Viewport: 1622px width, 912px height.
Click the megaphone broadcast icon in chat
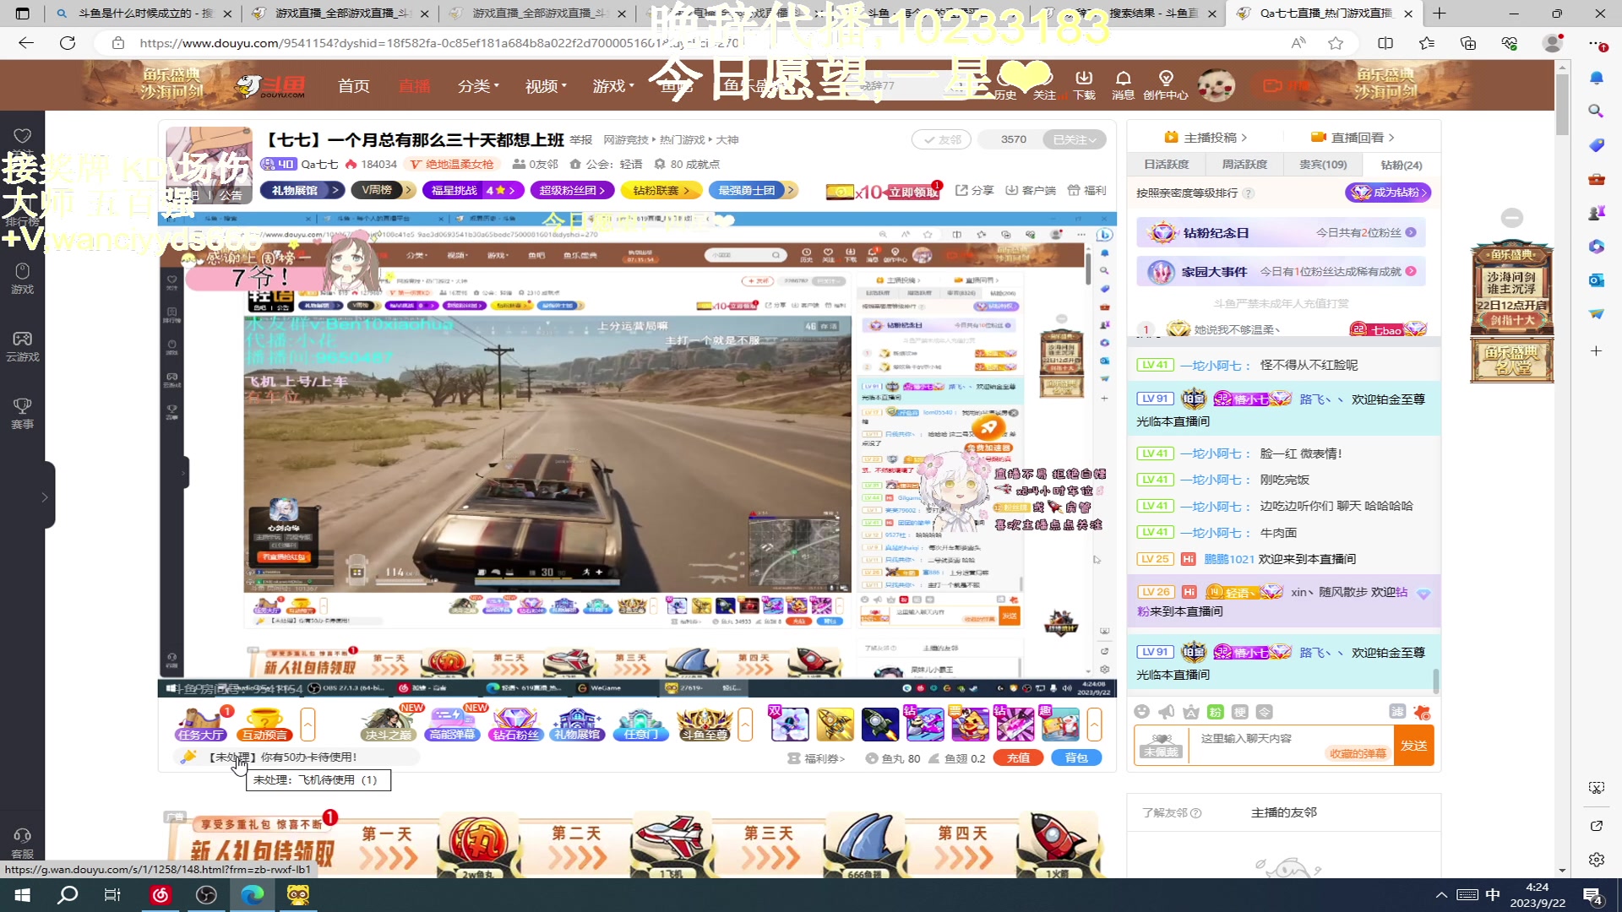coord(1167,712)
